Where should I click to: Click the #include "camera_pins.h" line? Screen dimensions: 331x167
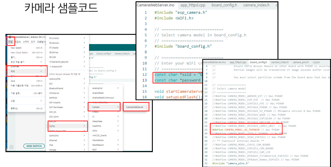(x=231, y=163)
